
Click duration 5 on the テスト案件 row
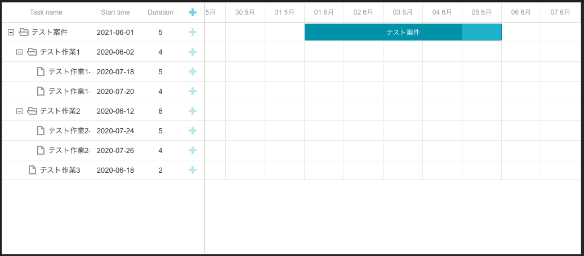161,33
